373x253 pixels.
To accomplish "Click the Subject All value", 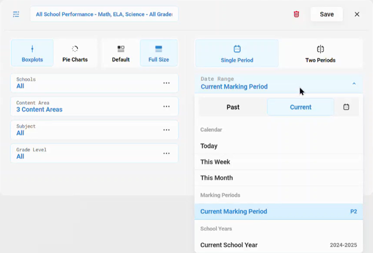I will pyautogui.click(x=20, y=133).
